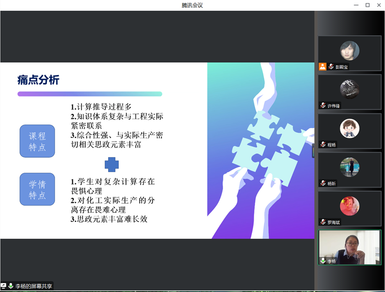Image resolution: width=385 pixels, height=292 pixels.
Task: Close the 腾讯会议 window
Action: click(x=379, y=5)
